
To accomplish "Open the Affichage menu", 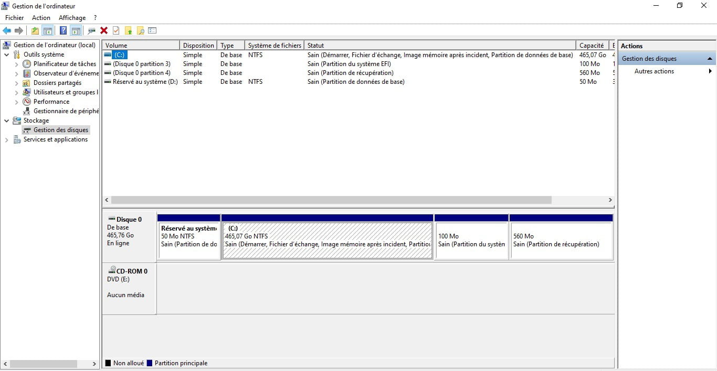I will [x=72, y=18].
